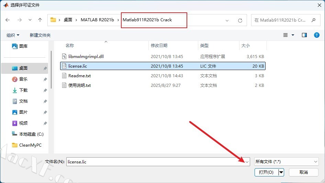
Task: Expand the 组织 dropdown menu
Action: click(13, 35)
